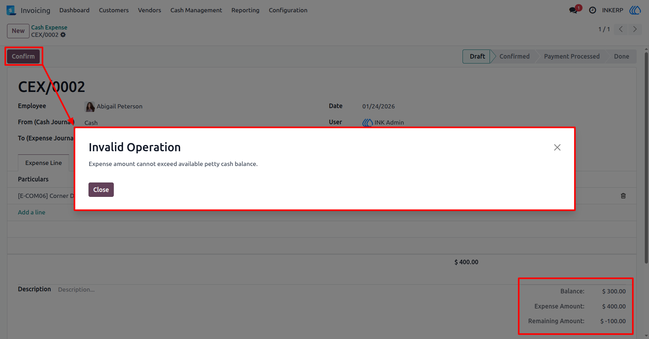Open the Reporting menu
This screenshot has height=339, width=649.
tap(245, 10)
